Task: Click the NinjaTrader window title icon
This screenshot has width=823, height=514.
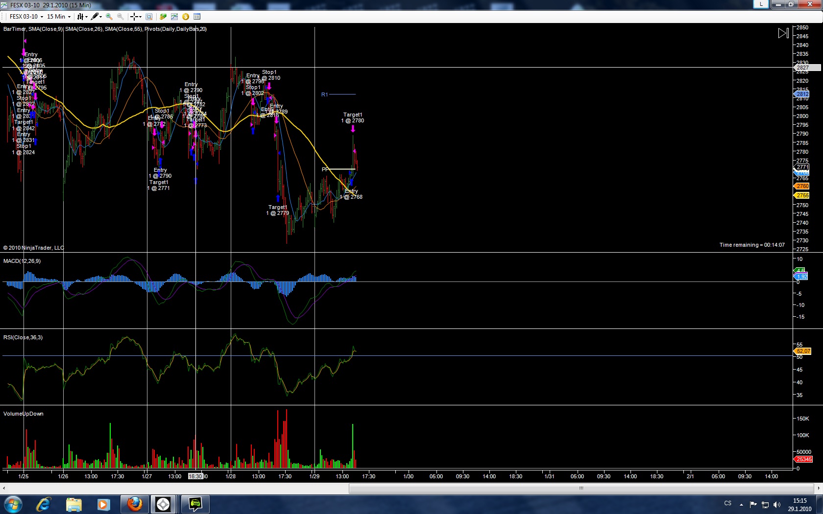Action: pyautogui.click(x=4, y=5)
